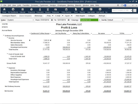Open the Online Banking icon

click(66, 10)
